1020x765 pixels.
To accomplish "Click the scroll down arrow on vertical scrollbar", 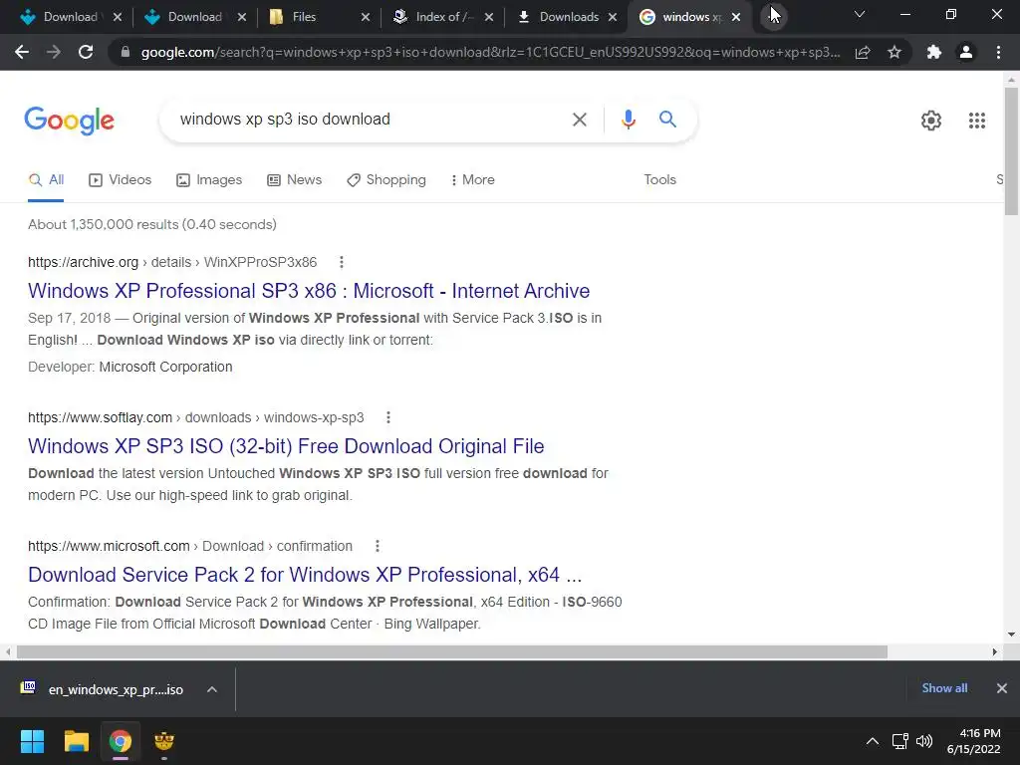I will tap(1011, 635).
